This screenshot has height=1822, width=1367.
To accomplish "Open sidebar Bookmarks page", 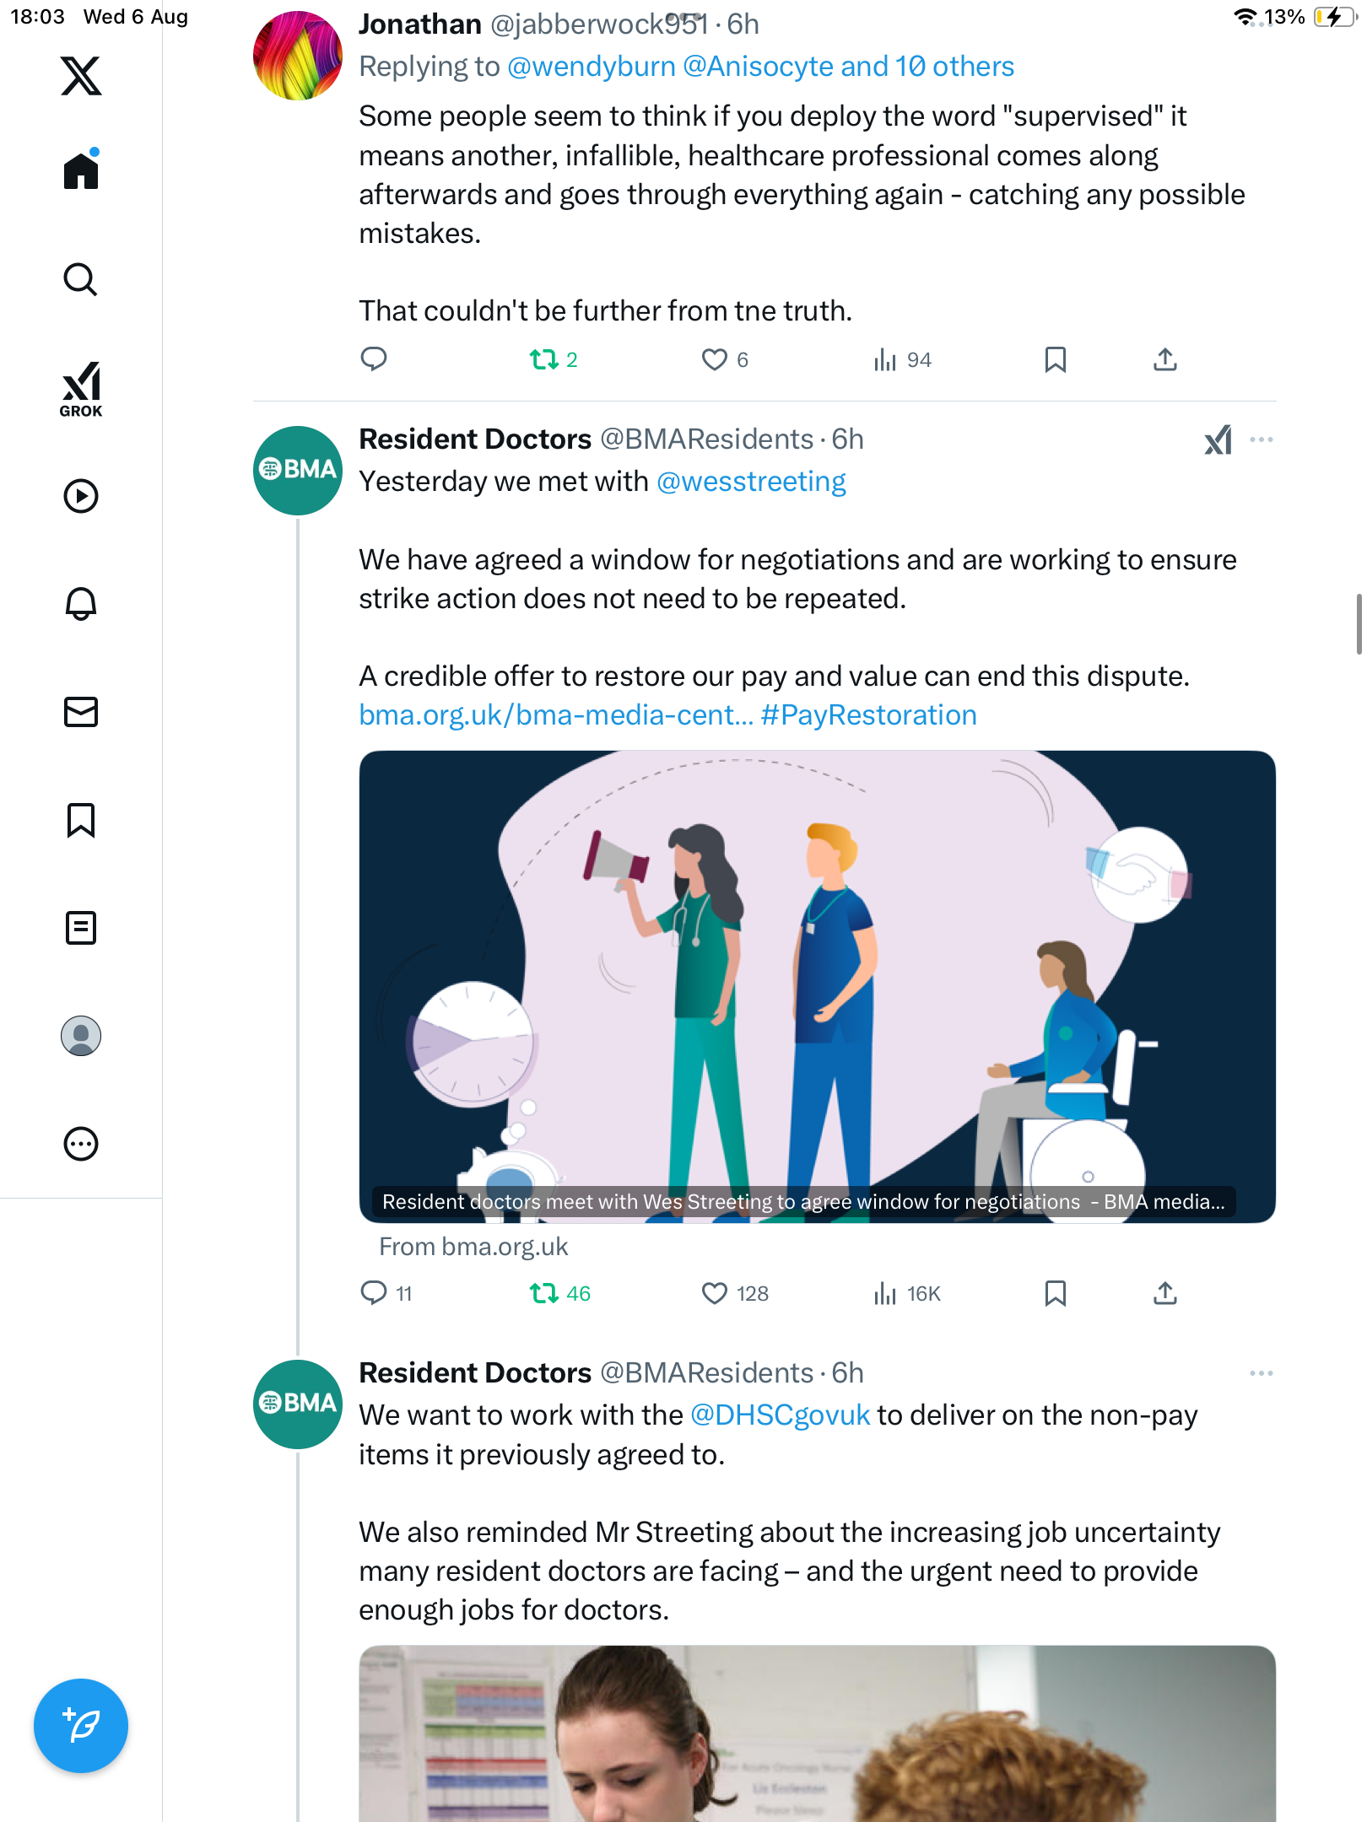I will pos(81,820).
